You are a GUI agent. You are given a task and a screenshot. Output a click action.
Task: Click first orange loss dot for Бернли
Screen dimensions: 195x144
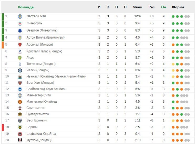point(173,127)
